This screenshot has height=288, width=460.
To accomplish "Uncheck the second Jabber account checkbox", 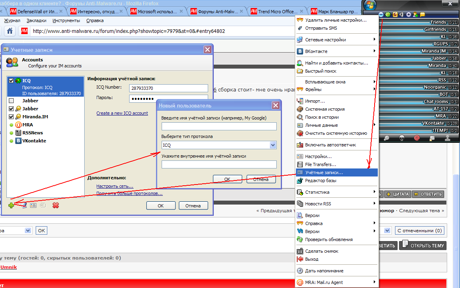I will tap(11, 109).
